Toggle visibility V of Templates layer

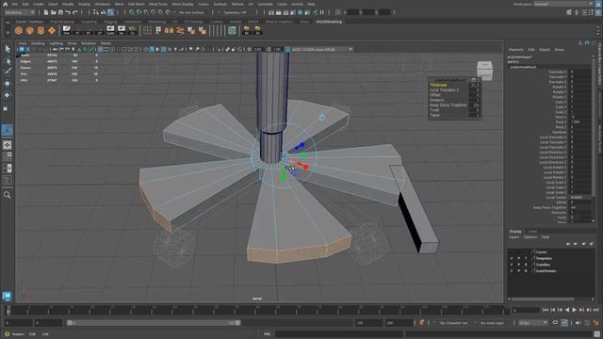click(512, 258)
